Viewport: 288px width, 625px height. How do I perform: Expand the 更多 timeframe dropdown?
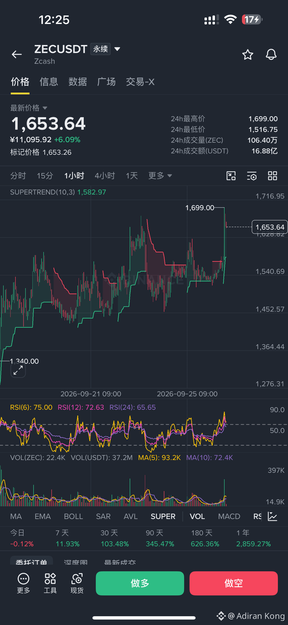coord(160,175)
